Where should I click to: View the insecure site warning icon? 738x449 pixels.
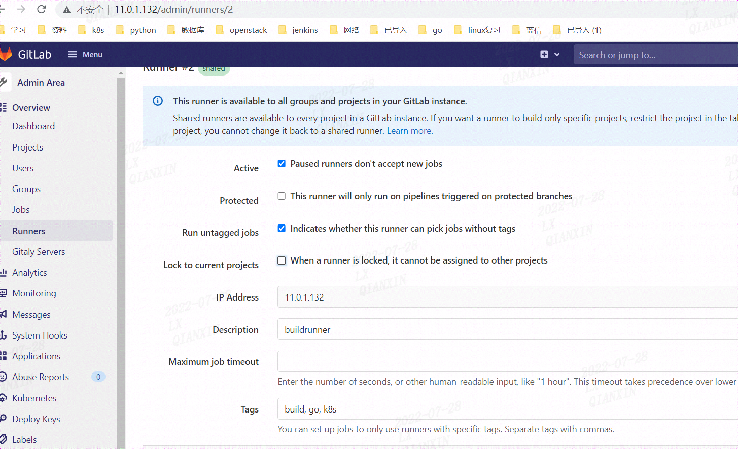(x=66, y=10)
